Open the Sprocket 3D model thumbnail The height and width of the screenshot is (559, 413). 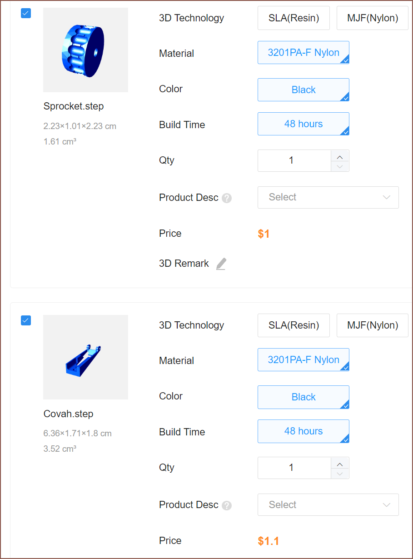85,50
